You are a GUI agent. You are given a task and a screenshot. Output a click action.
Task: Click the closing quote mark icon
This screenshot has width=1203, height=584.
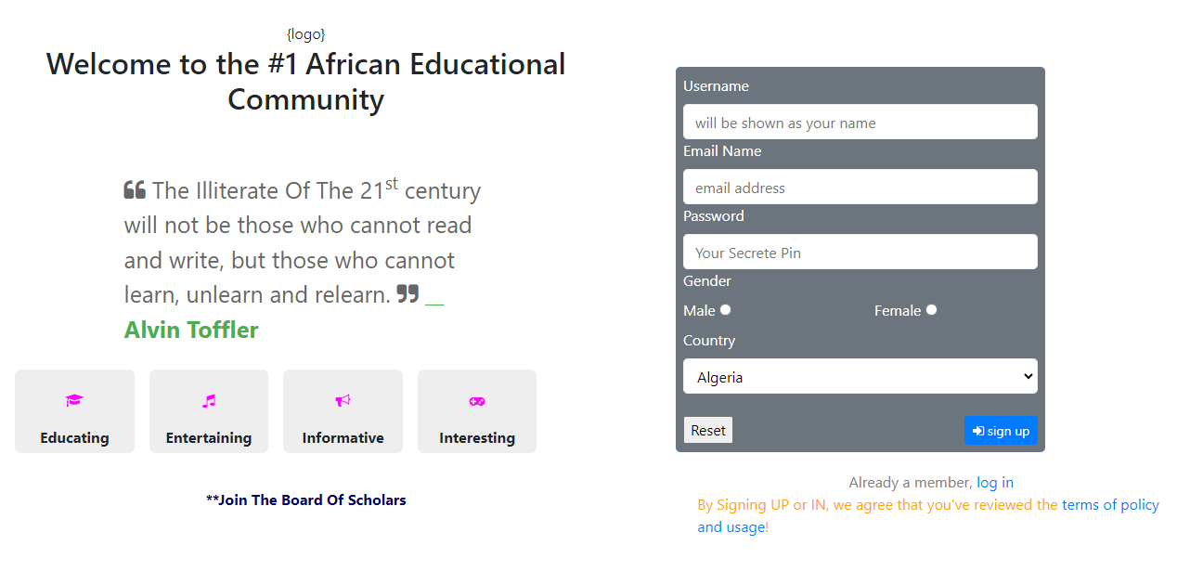point(407,294)
